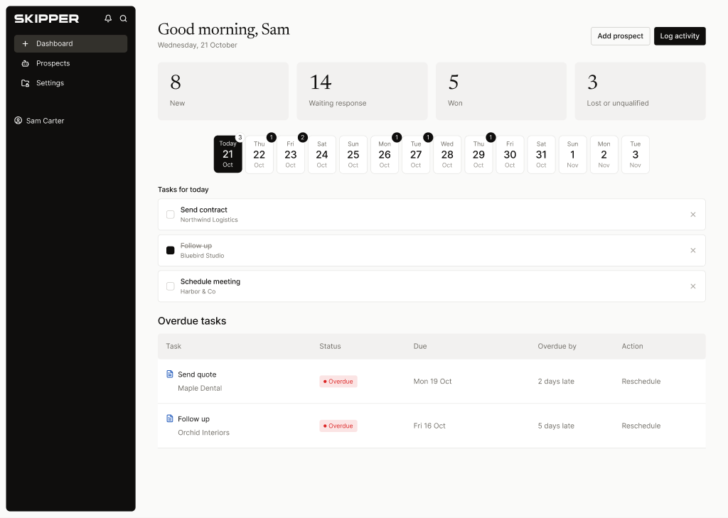Open the 5 Won card
Screen dimensions: 728x518
click(x=501, y=92)
